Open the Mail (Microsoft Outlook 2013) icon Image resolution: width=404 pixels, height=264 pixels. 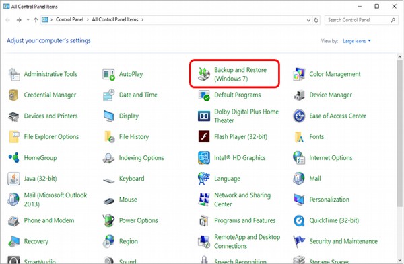coord(13,200)
